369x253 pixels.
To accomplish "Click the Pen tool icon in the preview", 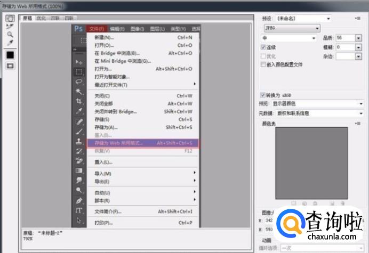I will coord(79,201).
